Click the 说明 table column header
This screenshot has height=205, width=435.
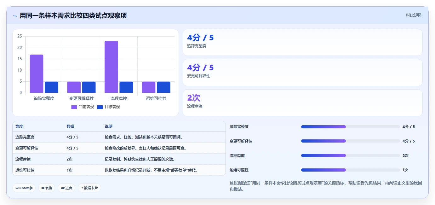coord(109,126)
